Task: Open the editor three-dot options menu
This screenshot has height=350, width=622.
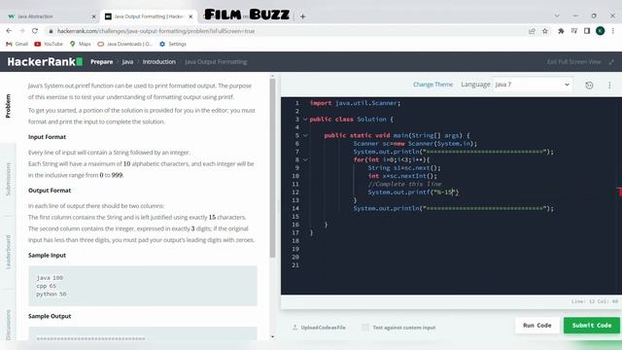Action: (x=609, y=85)
